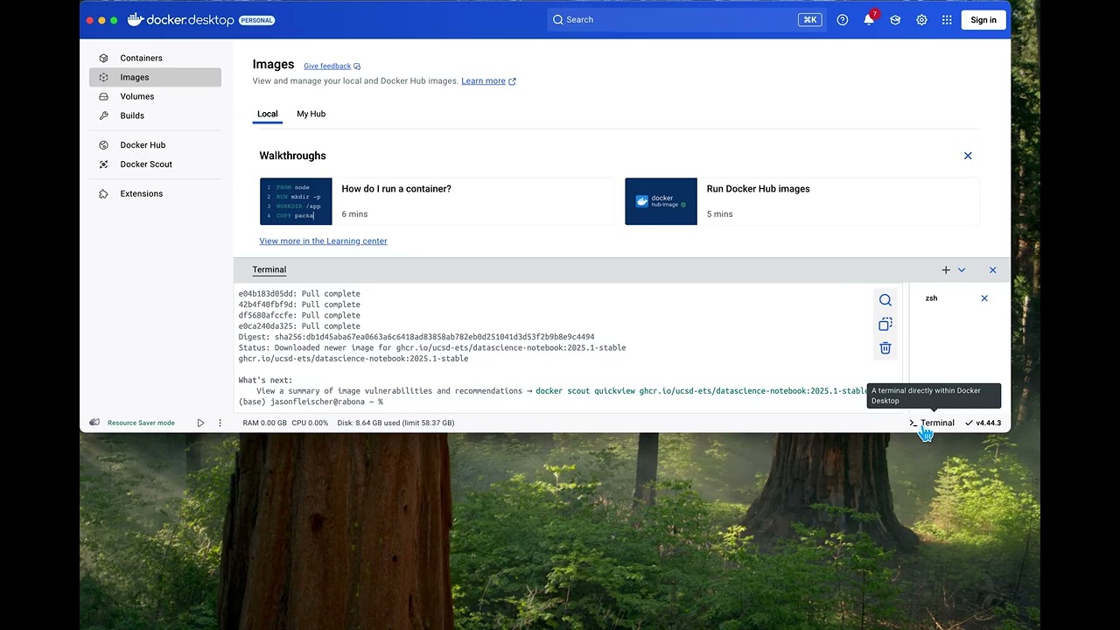
Task: Click the Search input field
Action: pos(685,20)
